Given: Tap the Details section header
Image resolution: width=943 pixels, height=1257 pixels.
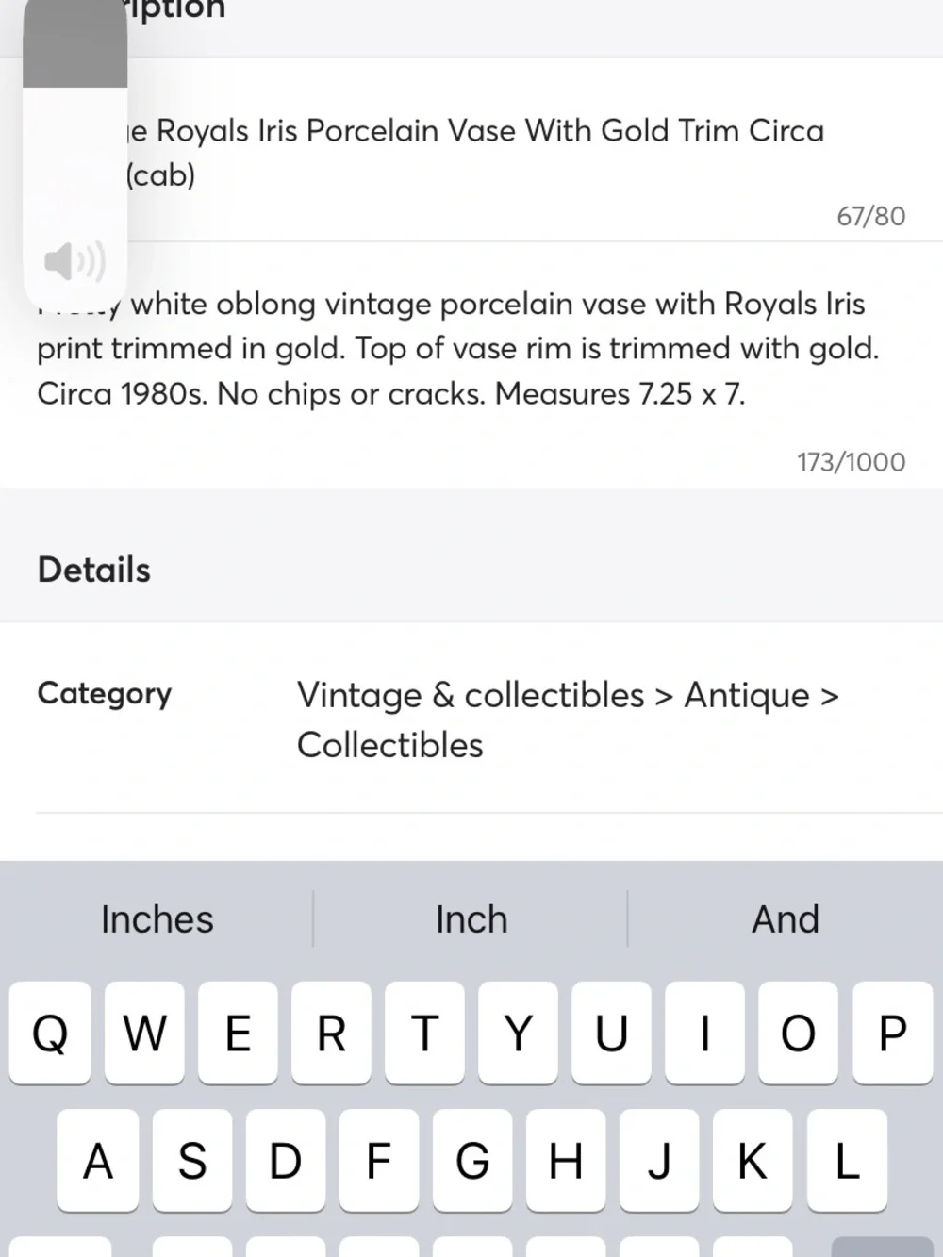Looking at the screenshot, I should 94,570.
